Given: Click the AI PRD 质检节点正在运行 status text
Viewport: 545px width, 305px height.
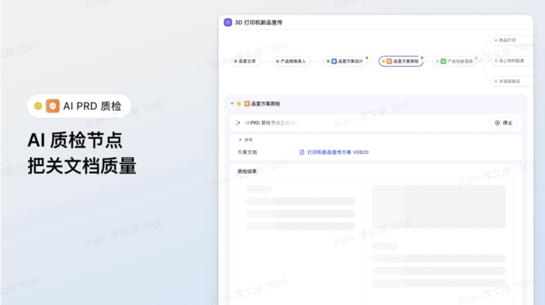Looking at the screenshot, I should [272, 123].
